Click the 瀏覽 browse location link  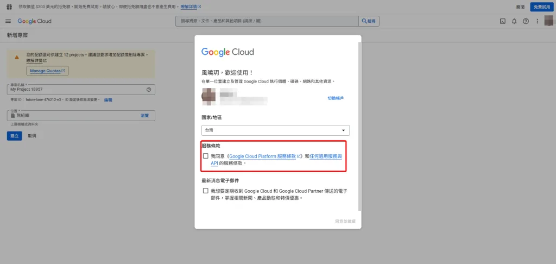[144, 116]
